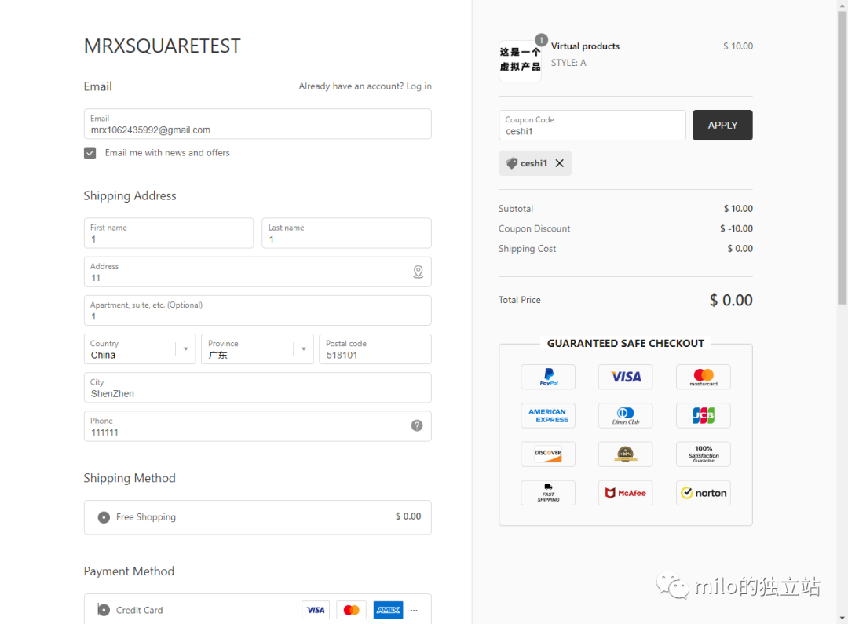
Task: Click the Norton security badge
Action: click(703, 493)
